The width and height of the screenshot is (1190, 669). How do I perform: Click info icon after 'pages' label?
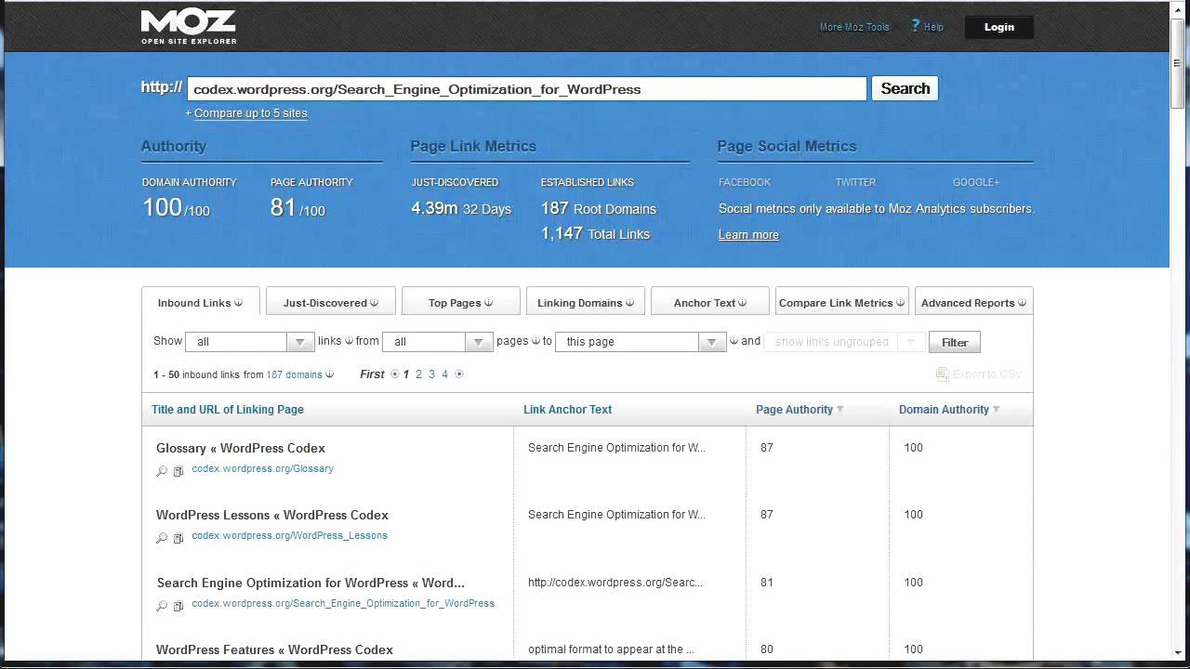click(535, 341)
